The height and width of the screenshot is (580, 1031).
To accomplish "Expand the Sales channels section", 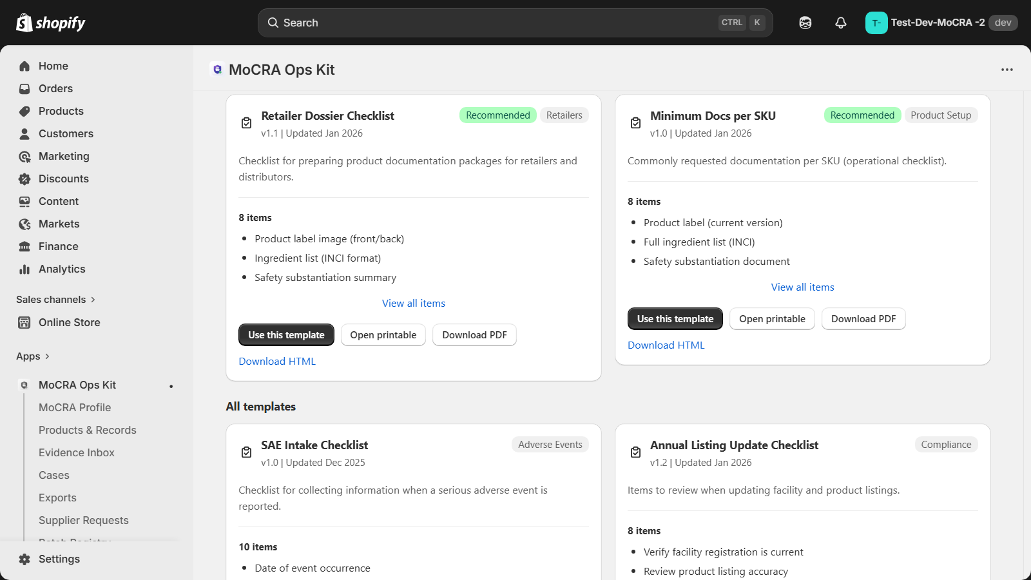I will click(56, 300).
